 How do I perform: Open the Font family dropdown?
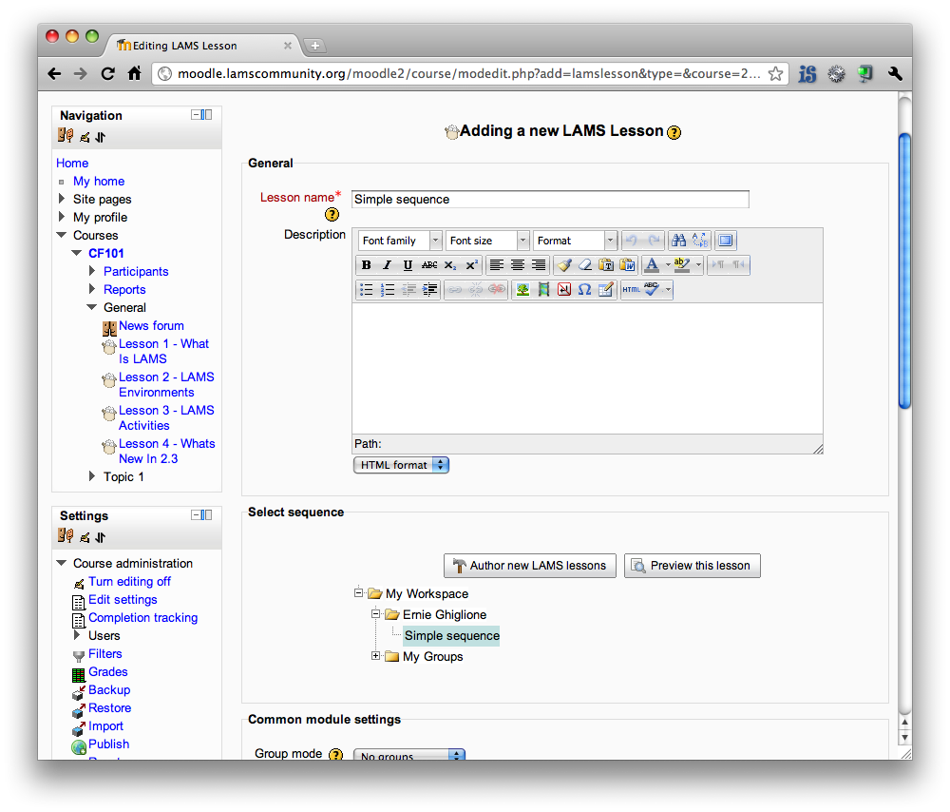coord(400,241)
